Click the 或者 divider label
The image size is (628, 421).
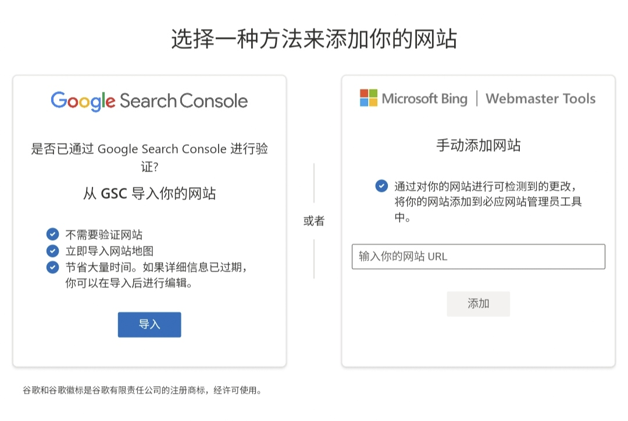(314, 221)
